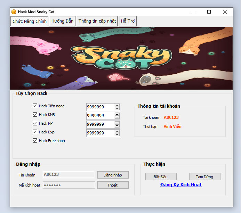Close the Hack Mod Snaky Cat window

point(225,12)
